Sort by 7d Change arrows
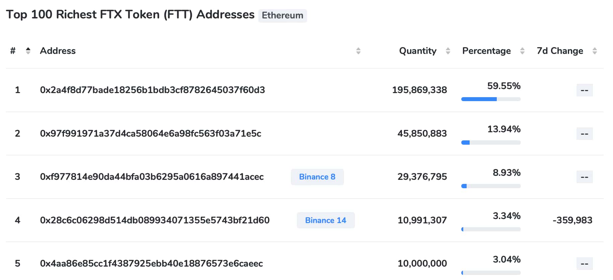The image size is (613, 280). (595, 51)
